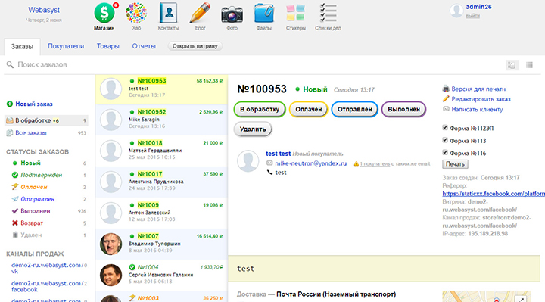The height and width of the screenshot is (302, 545).
Task: Click the Подтвержден green check icon
Action: coord(15,175)
